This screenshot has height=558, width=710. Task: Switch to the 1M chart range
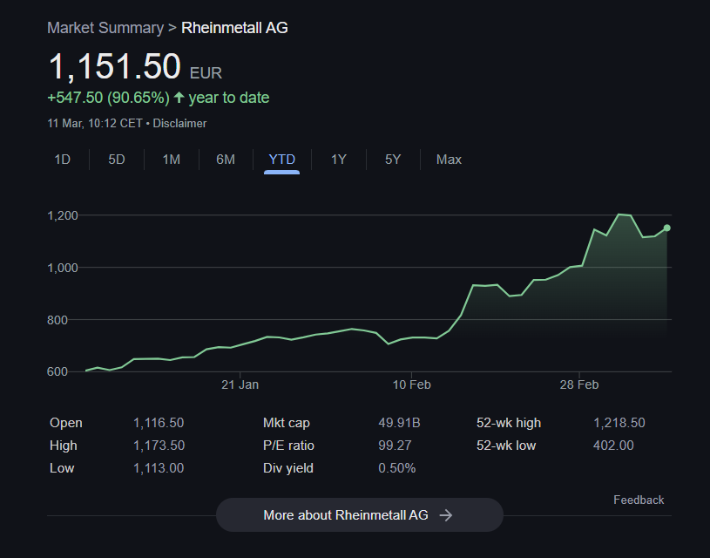pyautogui.click(x=171, y=160)
